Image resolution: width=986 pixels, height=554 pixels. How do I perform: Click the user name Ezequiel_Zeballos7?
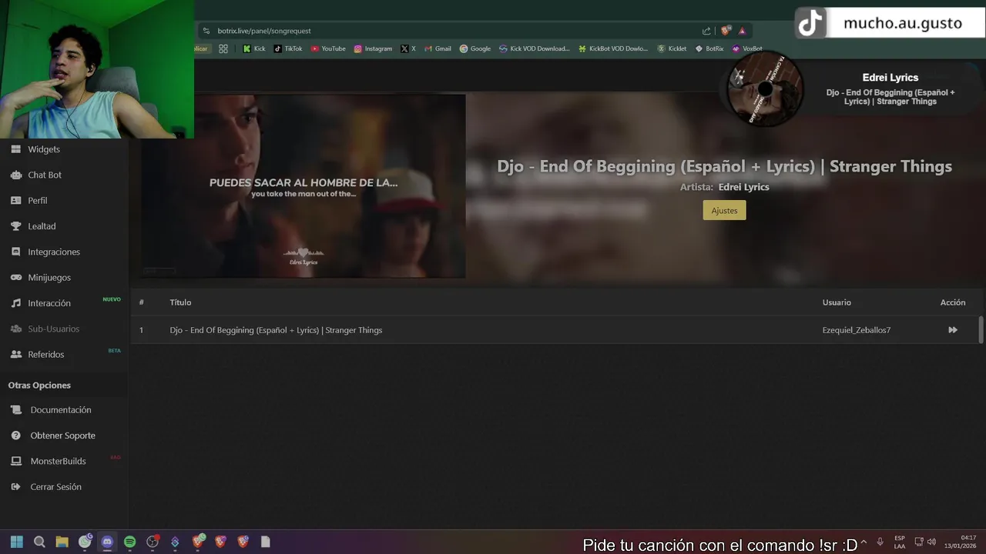coord(857,330)
